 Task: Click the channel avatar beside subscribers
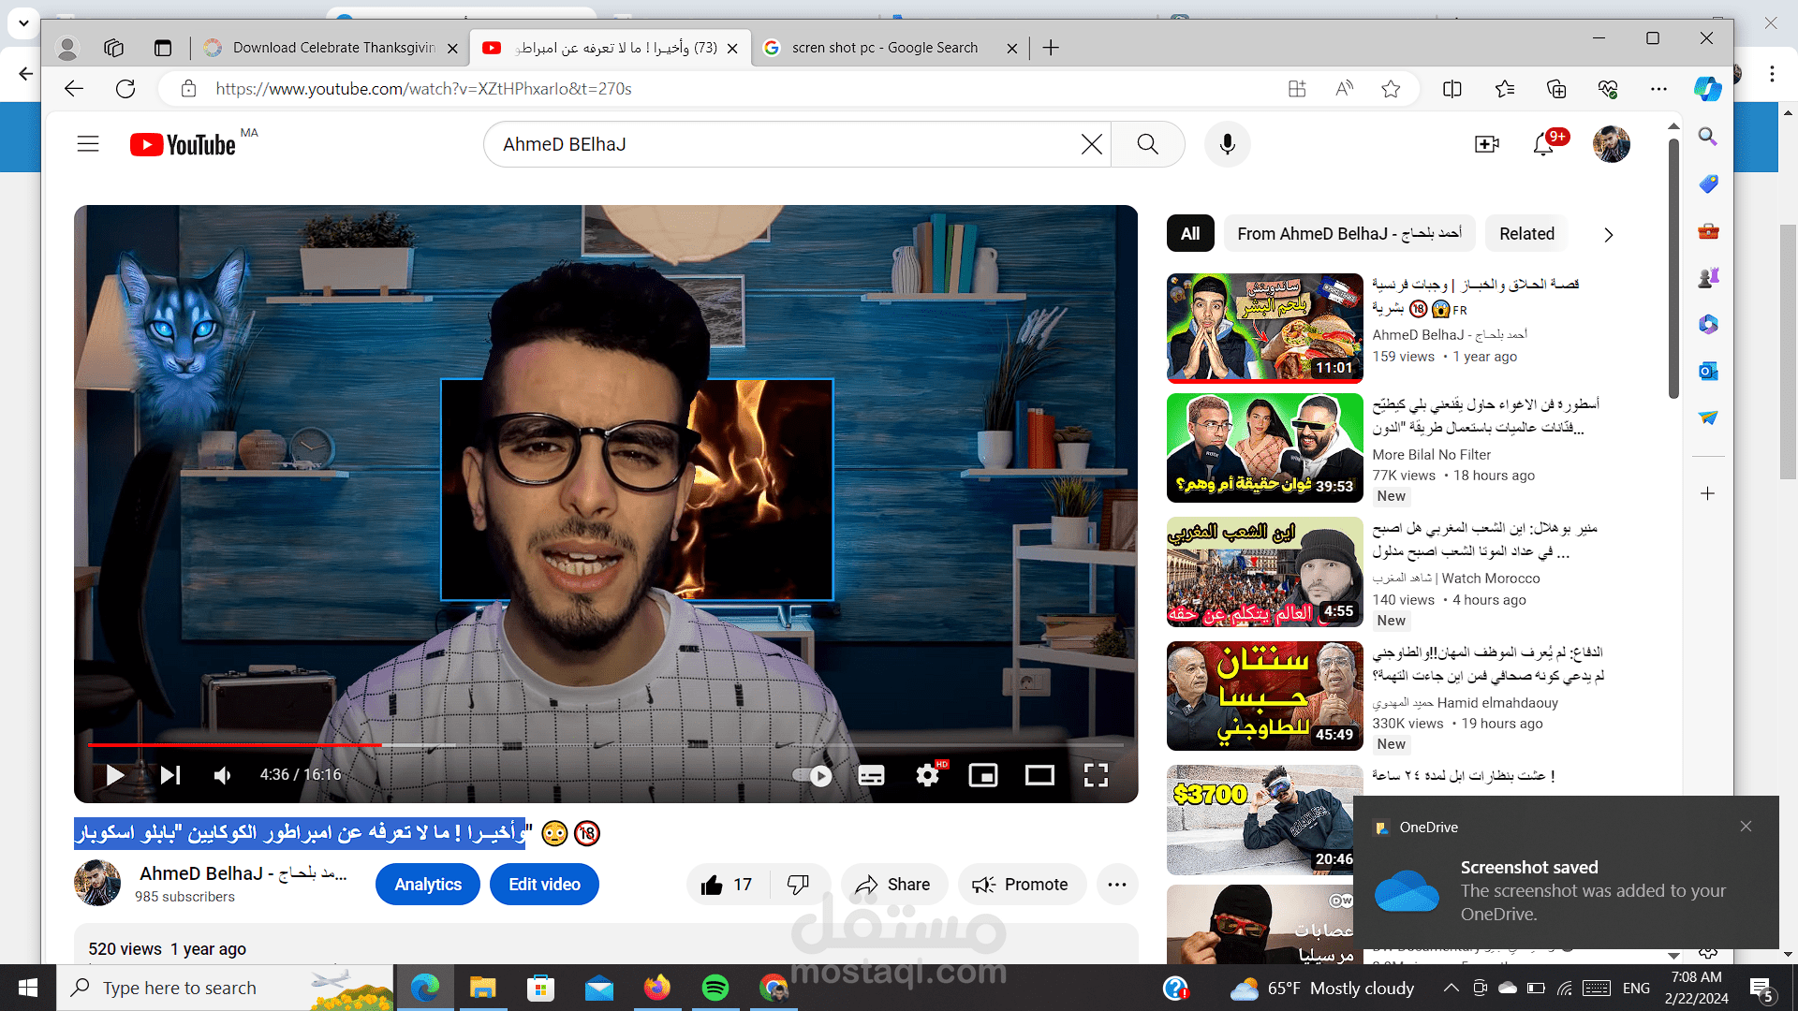click(97, 884)
